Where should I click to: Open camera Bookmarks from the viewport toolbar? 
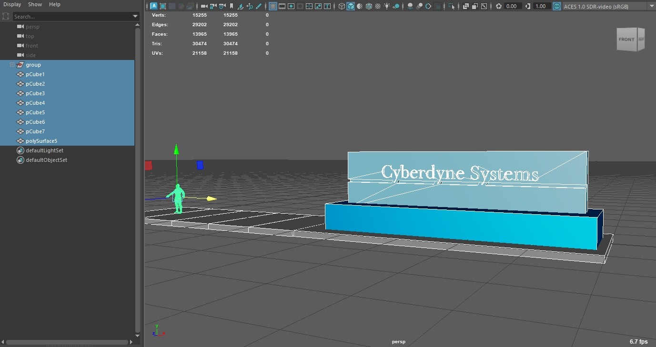(x=232, y=6)
